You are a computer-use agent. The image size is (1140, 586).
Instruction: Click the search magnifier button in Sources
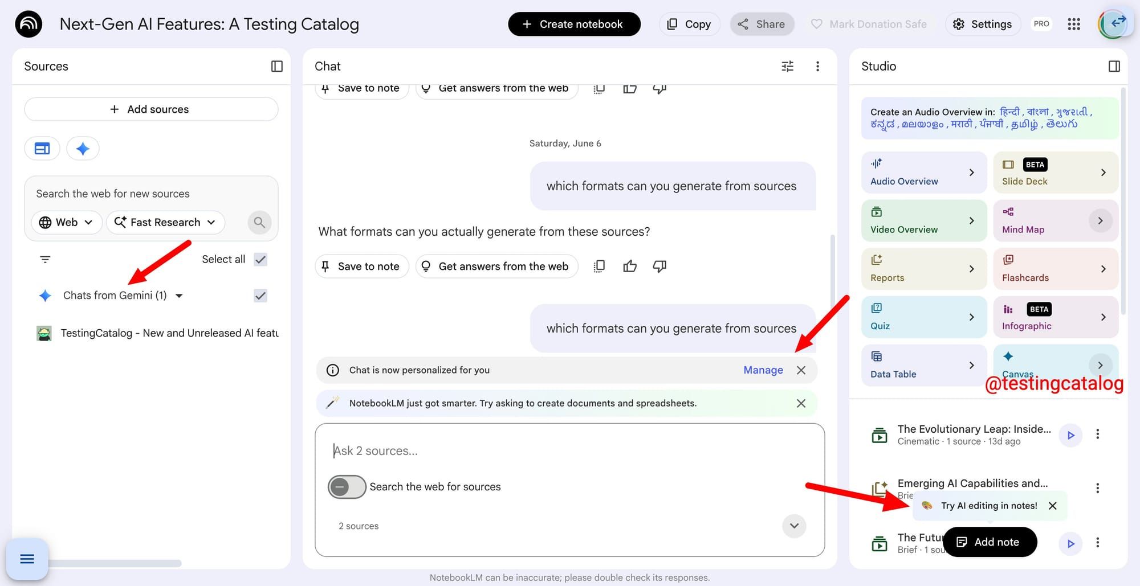coord(259,222)
